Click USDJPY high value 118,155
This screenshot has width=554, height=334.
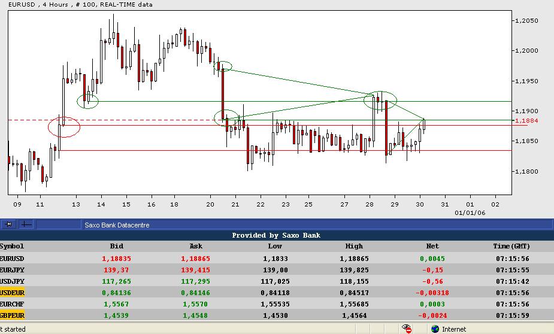click(354, 281)
